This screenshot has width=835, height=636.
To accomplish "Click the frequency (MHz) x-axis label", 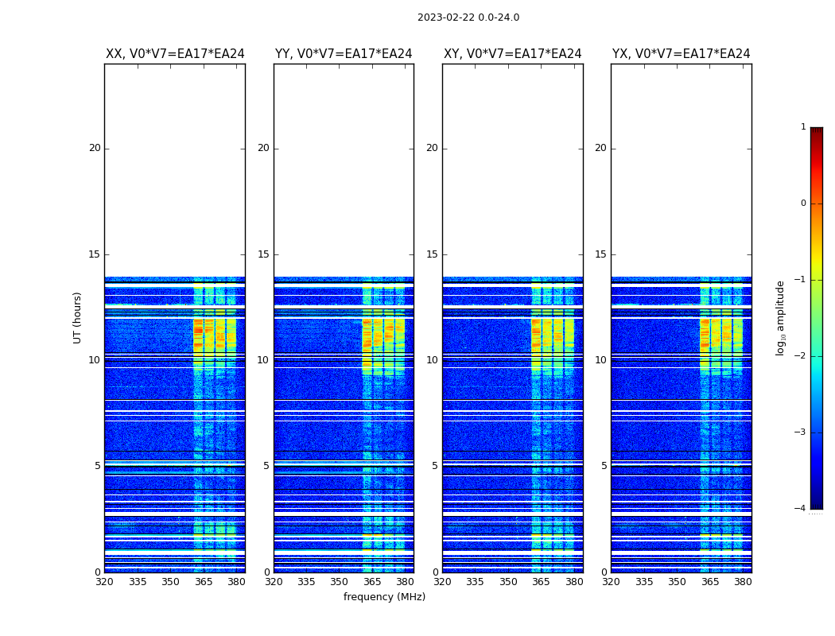I will [384, 596].
